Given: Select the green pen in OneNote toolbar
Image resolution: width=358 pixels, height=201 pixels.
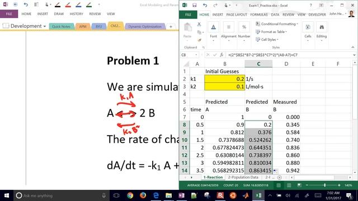Looking at the screenshot, I should point(89,4).
